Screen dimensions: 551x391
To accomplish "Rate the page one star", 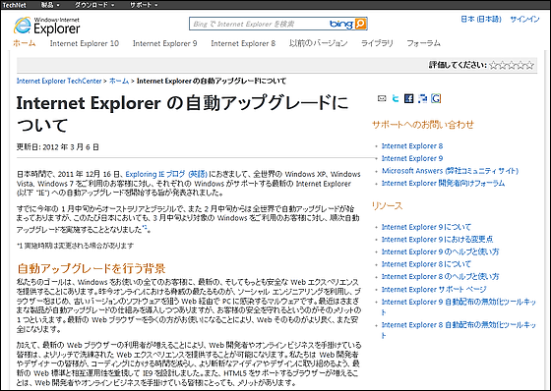I will tap(493, 65).
